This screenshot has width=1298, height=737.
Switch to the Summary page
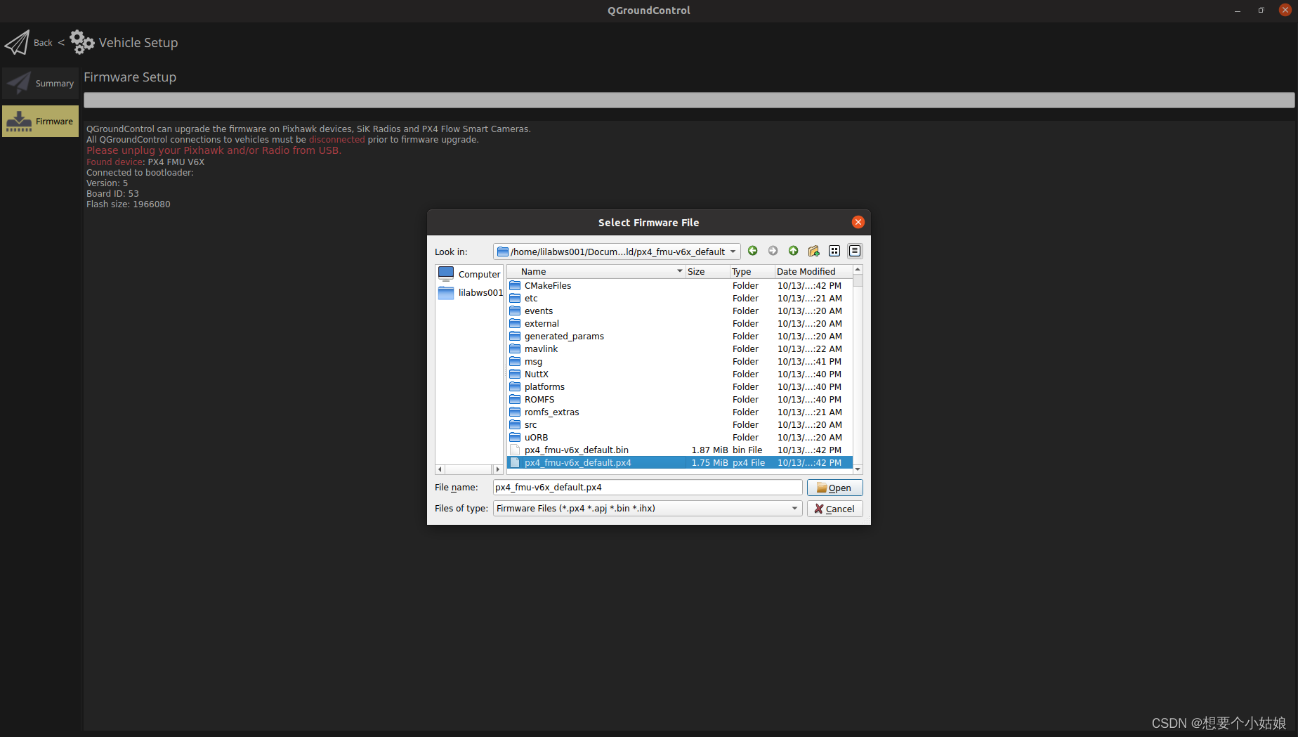40,83
